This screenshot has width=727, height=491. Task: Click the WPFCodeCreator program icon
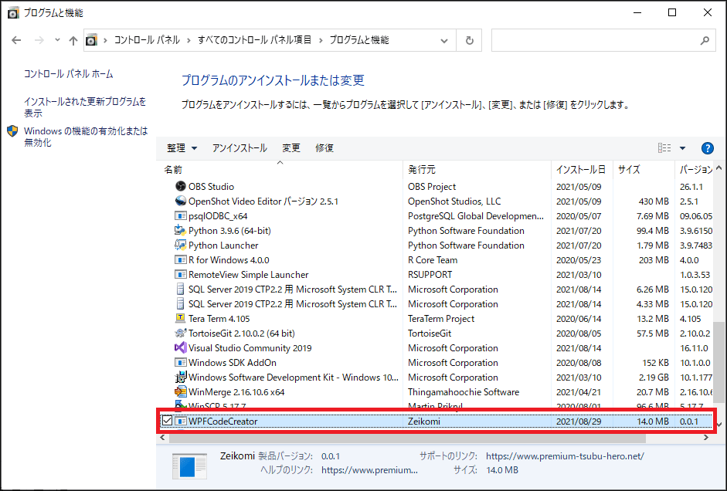[180, 421]
